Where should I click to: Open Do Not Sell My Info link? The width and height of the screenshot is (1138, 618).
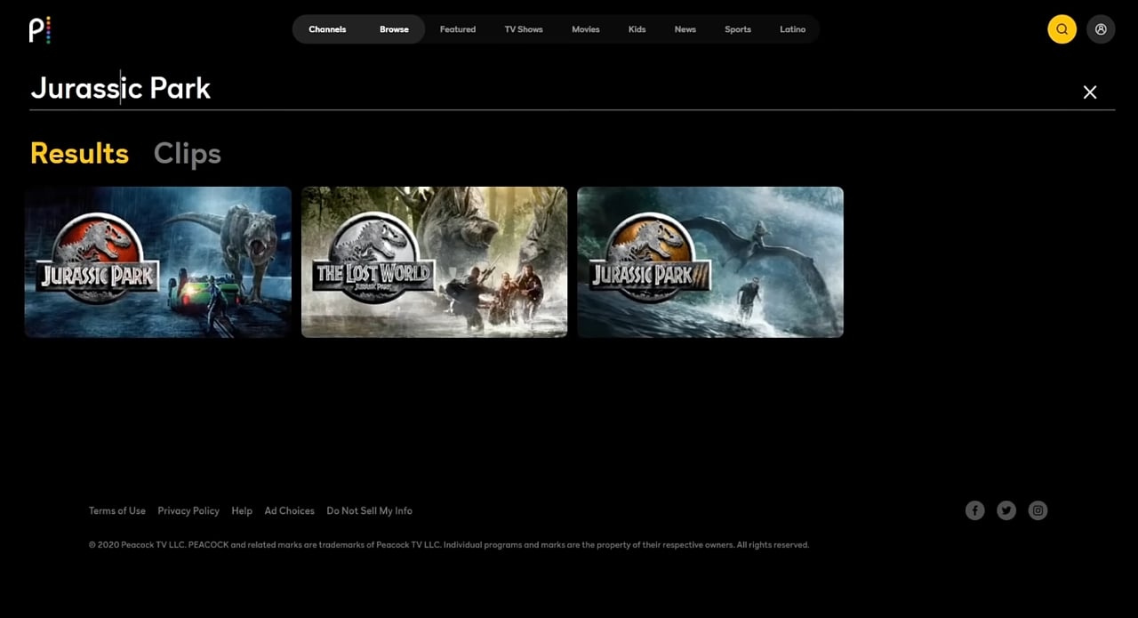(x=369, y=510)
